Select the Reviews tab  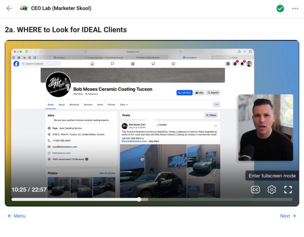(x=88, y=105)
